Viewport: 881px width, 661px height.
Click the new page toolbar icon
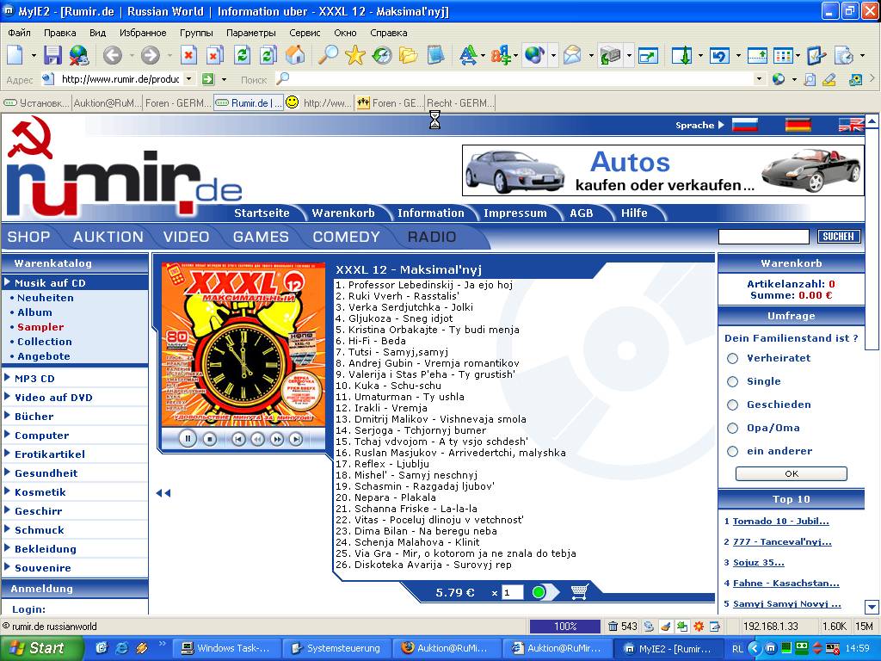point(15,55)
